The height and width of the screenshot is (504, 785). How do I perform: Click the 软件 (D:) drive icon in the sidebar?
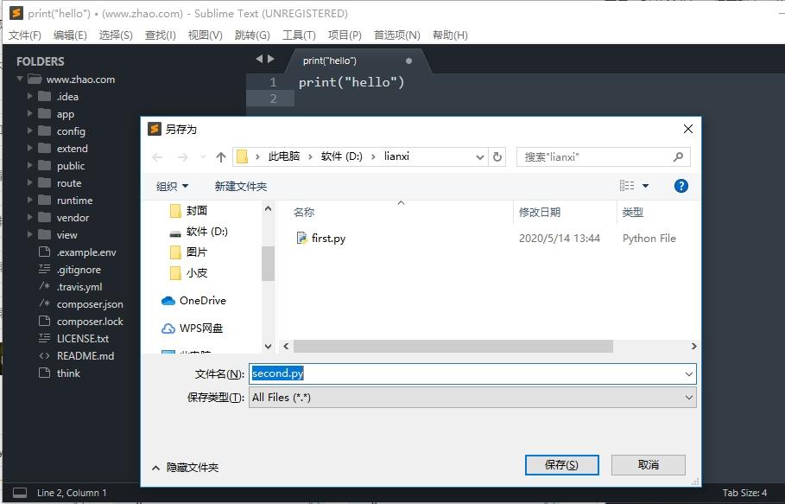point(175,233)
